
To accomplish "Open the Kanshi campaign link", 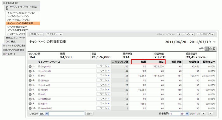I will [44, 90].
